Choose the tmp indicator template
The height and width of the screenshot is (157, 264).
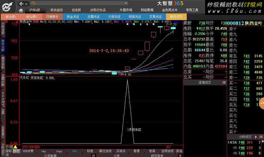[x=44, y=151]
